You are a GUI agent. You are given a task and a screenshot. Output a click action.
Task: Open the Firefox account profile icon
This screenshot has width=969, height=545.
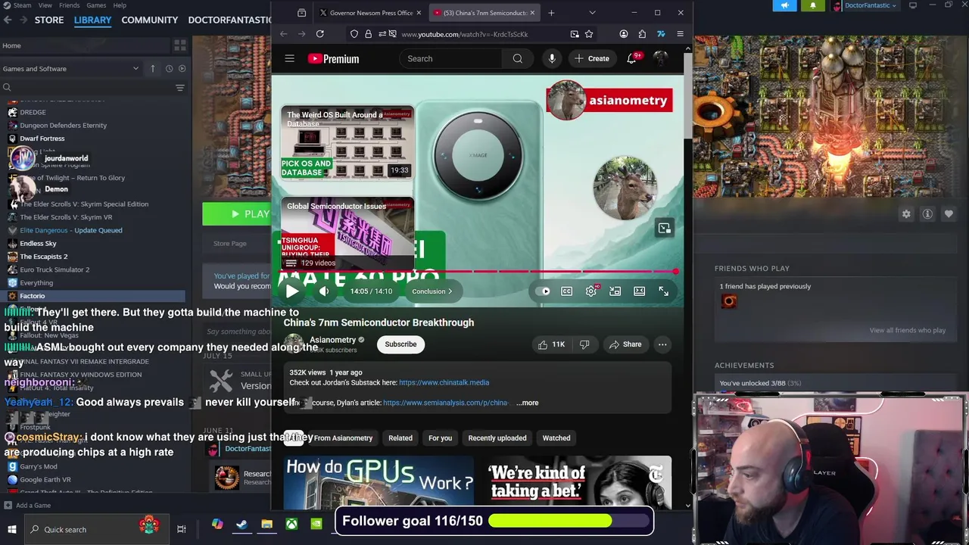pos(623,34)
